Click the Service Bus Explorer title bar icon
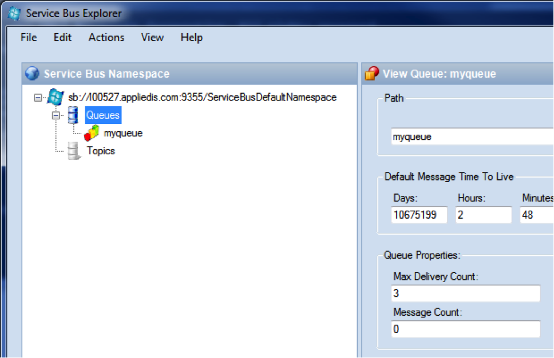This screenshot has height=358, width=554. click(14, 13)
